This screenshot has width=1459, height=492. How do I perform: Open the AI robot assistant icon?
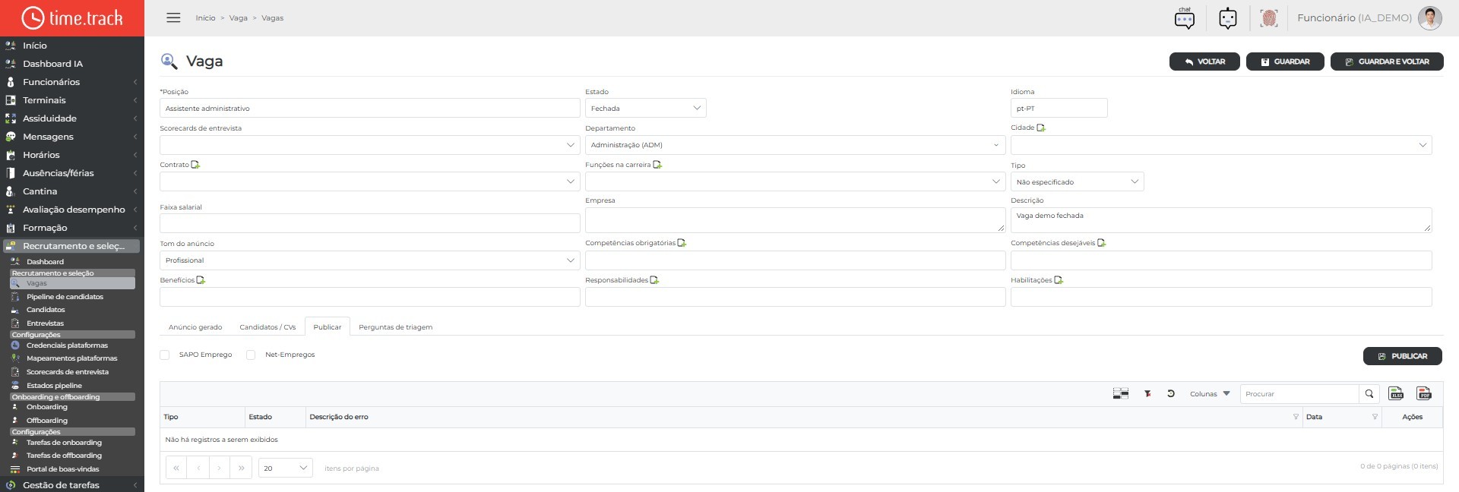tap(1227, 18)
